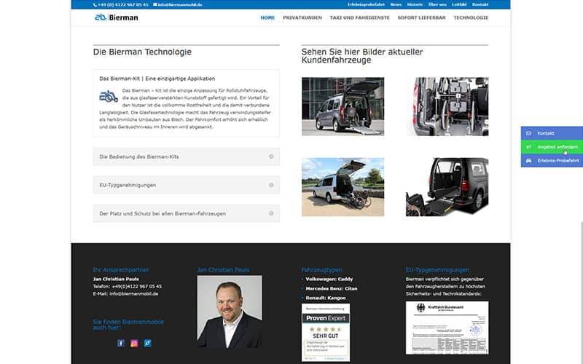Screen dimensions: 583x364
Task: Click 'Mercedes Benz: Citan' in footer list
Action: [332, 288]
